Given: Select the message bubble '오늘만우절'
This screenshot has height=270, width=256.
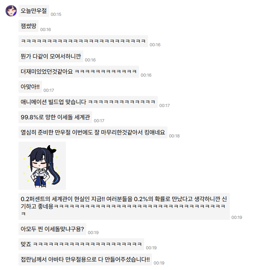Looking at the screenshot, I should [34, 11].
